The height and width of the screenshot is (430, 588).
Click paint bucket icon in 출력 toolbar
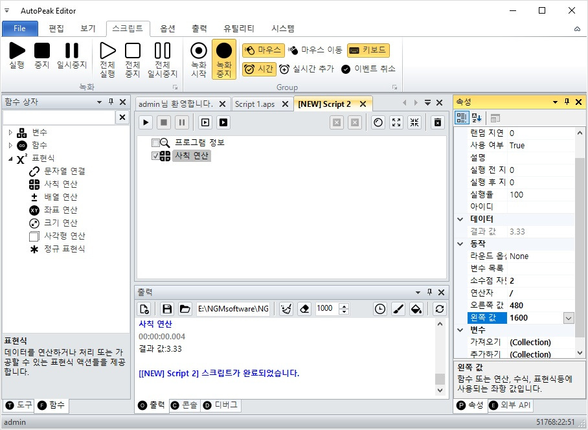pyautogui.click(x=416, y=309)
